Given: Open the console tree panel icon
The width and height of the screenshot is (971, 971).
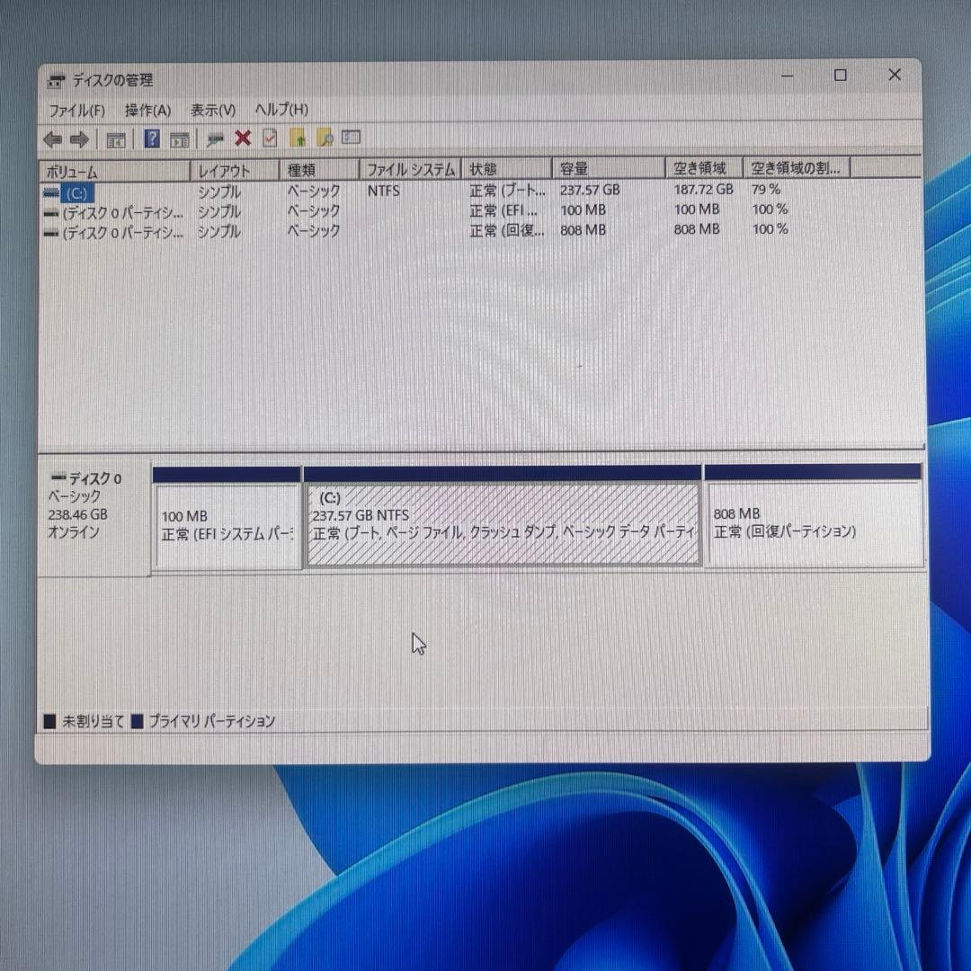Looking at the screenshot, I should 115,139.
